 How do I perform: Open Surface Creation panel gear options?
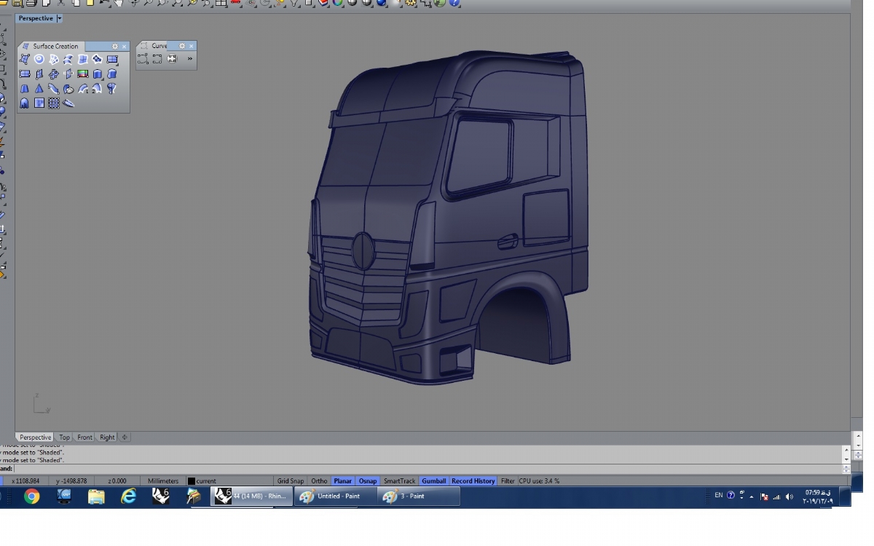coord(115,47)
